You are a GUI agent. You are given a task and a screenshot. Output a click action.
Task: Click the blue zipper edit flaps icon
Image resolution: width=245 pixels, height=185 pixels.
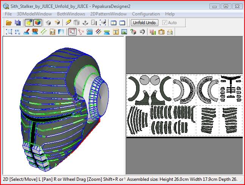coord(90,32)
